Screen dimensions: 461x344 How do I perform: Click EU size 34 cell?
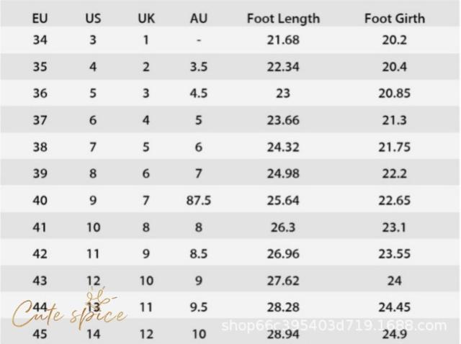coord(40,40)
